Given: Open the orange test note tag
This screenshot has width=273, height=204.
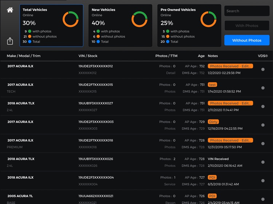Looking at the screenshot, I should tap(213, 85).
